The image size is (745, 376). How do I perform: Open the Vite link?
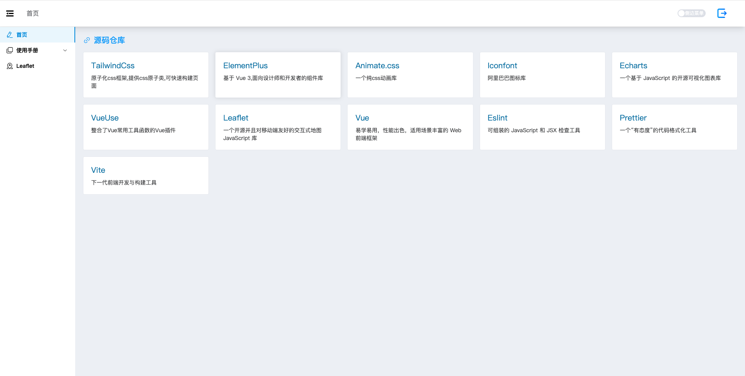click(x=98, y=170)
